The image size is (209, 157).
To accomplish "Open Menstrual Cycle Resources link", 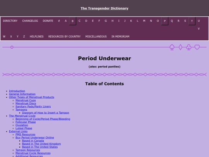I will [x=33, y=153].
